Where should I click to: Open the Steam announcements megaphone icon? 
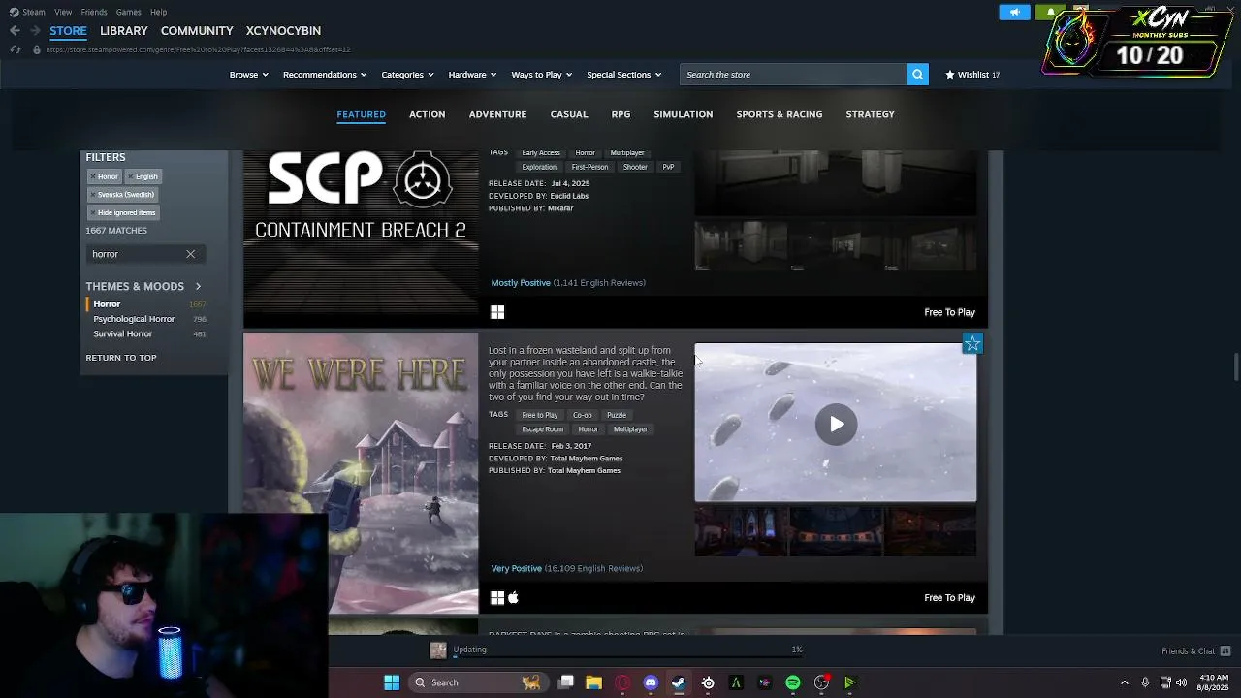click(x=1014, y=13)
